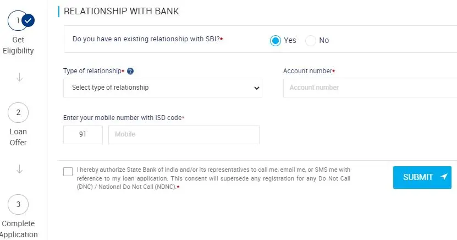Click the step 1 completed checkmark badge

coord(28,21)
